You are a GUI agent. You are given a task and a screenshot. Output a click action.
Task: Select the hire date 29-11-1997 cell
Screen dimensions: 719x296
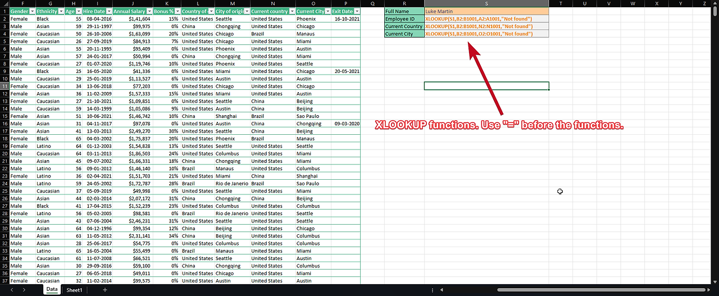click(97, 26)
